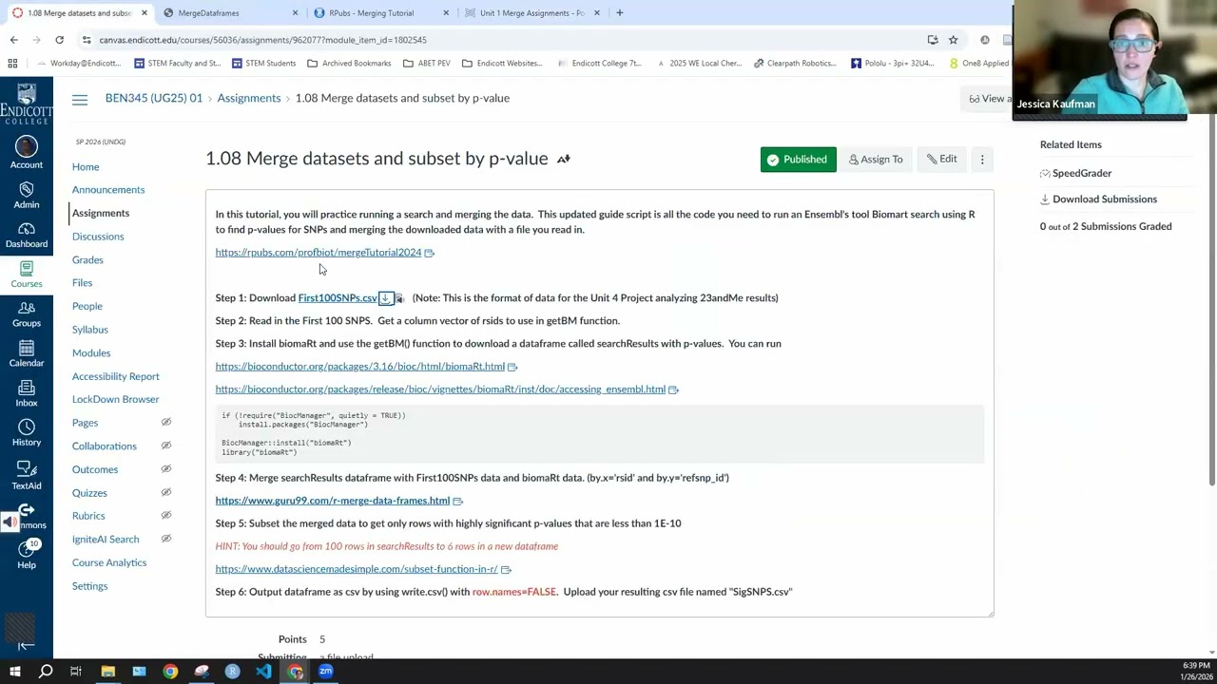
Task: Switch to the MergeDataframes browser tab
Action: [230, 13]
